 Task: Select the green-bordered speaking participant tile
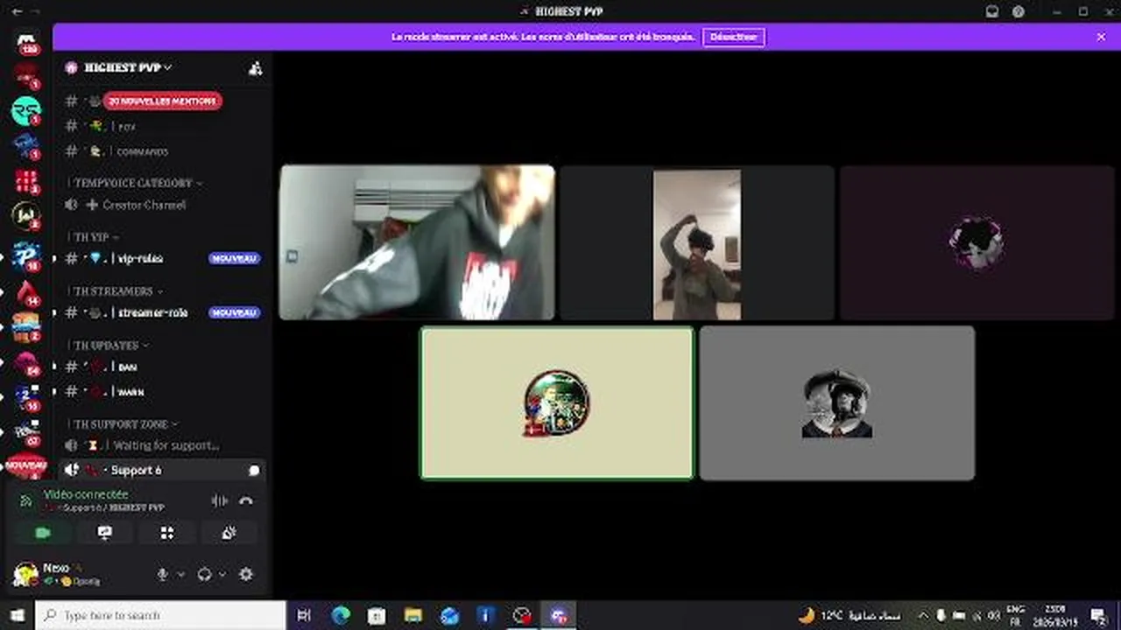coord(557,403)
